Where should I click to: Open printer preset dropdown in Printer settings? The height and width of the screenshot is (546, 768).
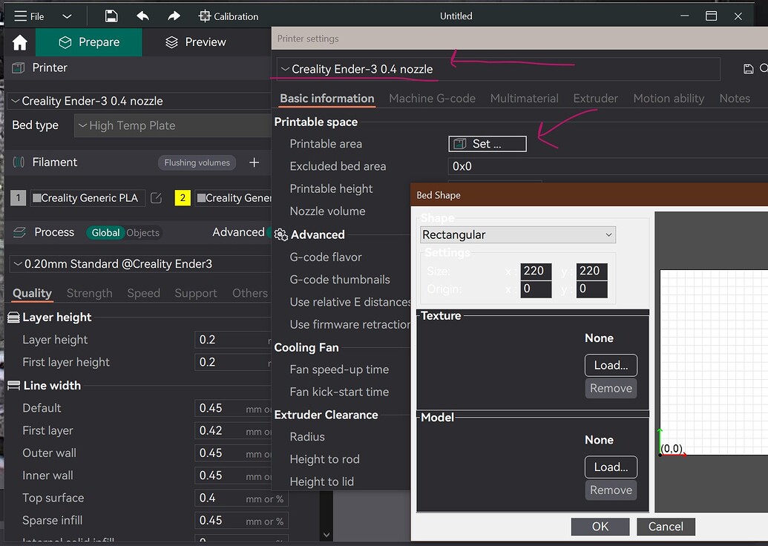pos(498,69)
